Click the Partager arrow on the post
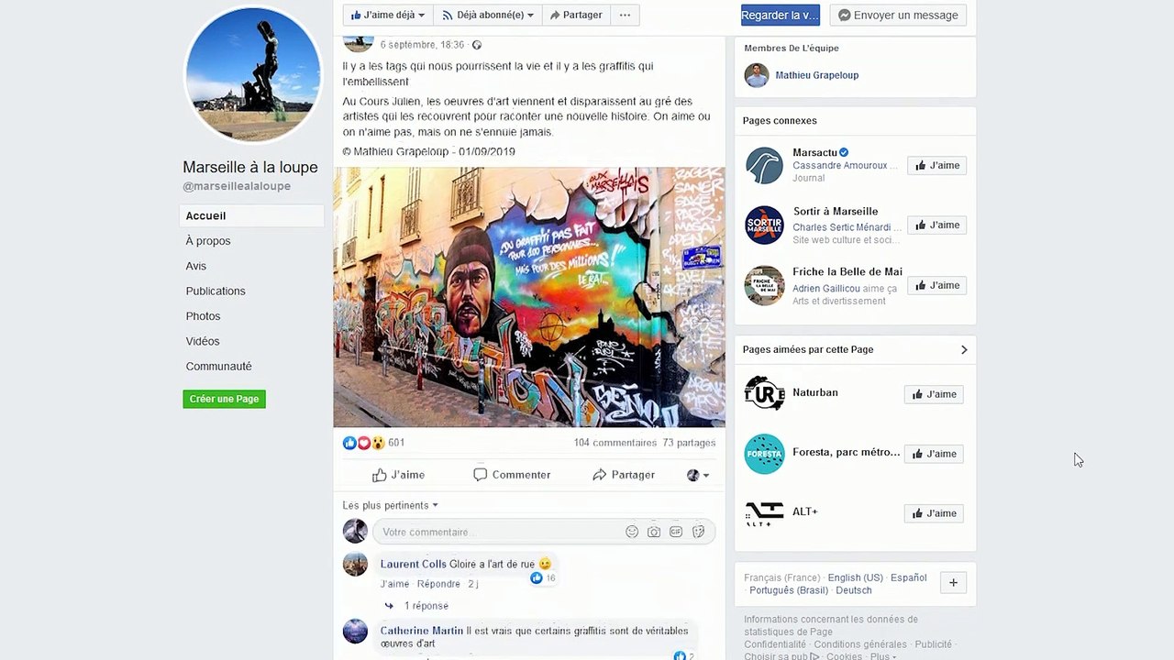Viewport: 1174px width, 660px height. 624,475
